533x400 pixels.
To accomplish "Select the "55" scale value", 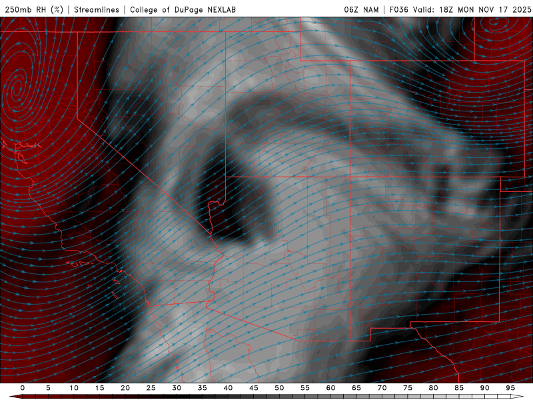I will point(305,388).
